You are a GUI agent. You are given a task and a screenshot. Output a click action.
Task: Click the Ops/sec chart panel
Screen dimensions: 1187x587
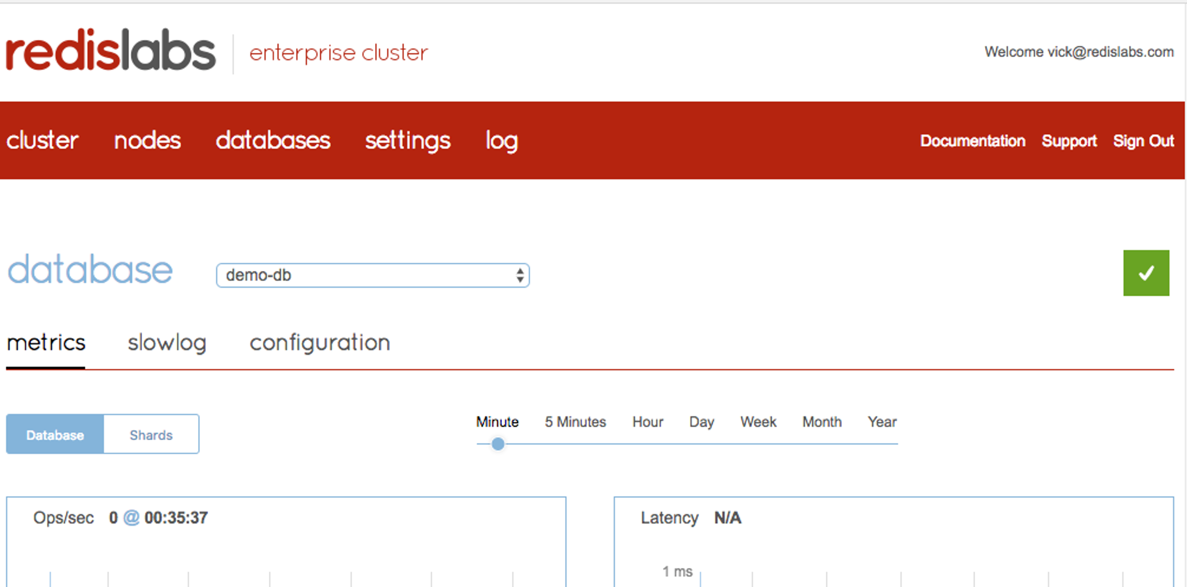[x=286, y=543]
